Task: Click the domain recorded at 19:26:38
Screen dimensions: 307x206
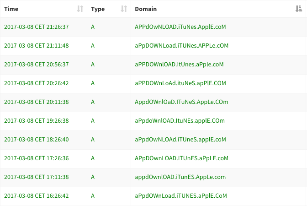Action: [180, 121]
